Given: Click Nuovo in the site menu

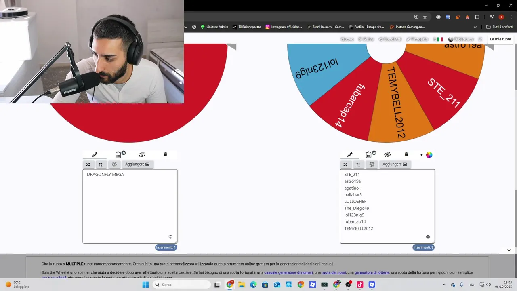Looking at the screenshot, I should 347,39.
